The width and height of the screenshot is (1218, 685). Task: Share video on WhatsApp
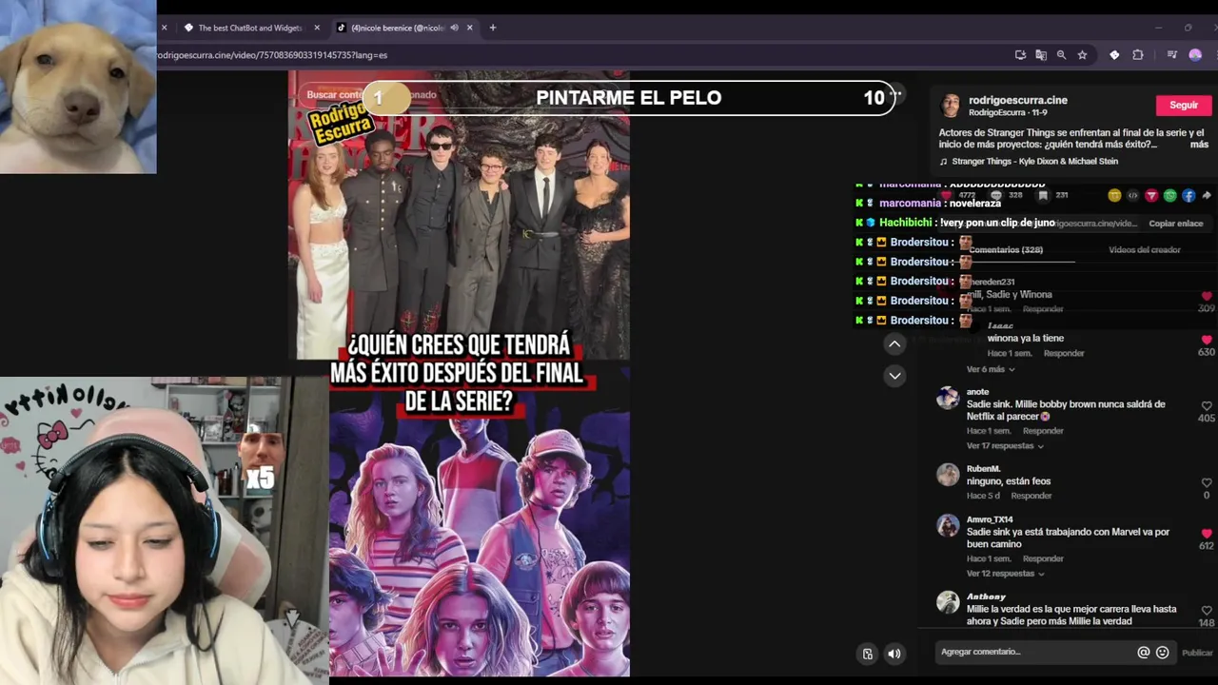1169,196
